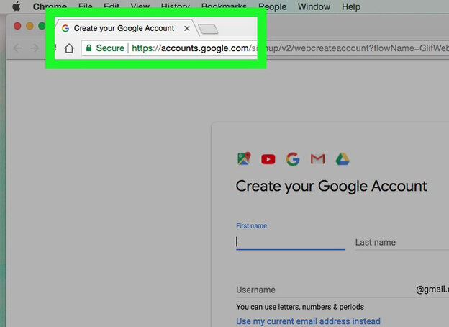Select the Create your Google Account tab
The image size is (449, 327).
122,29
